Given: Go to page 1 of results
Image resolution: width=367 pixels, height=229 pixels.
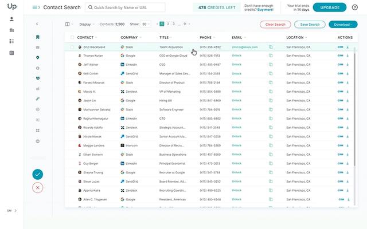Looking at the screenshot, I should point(162,24).
